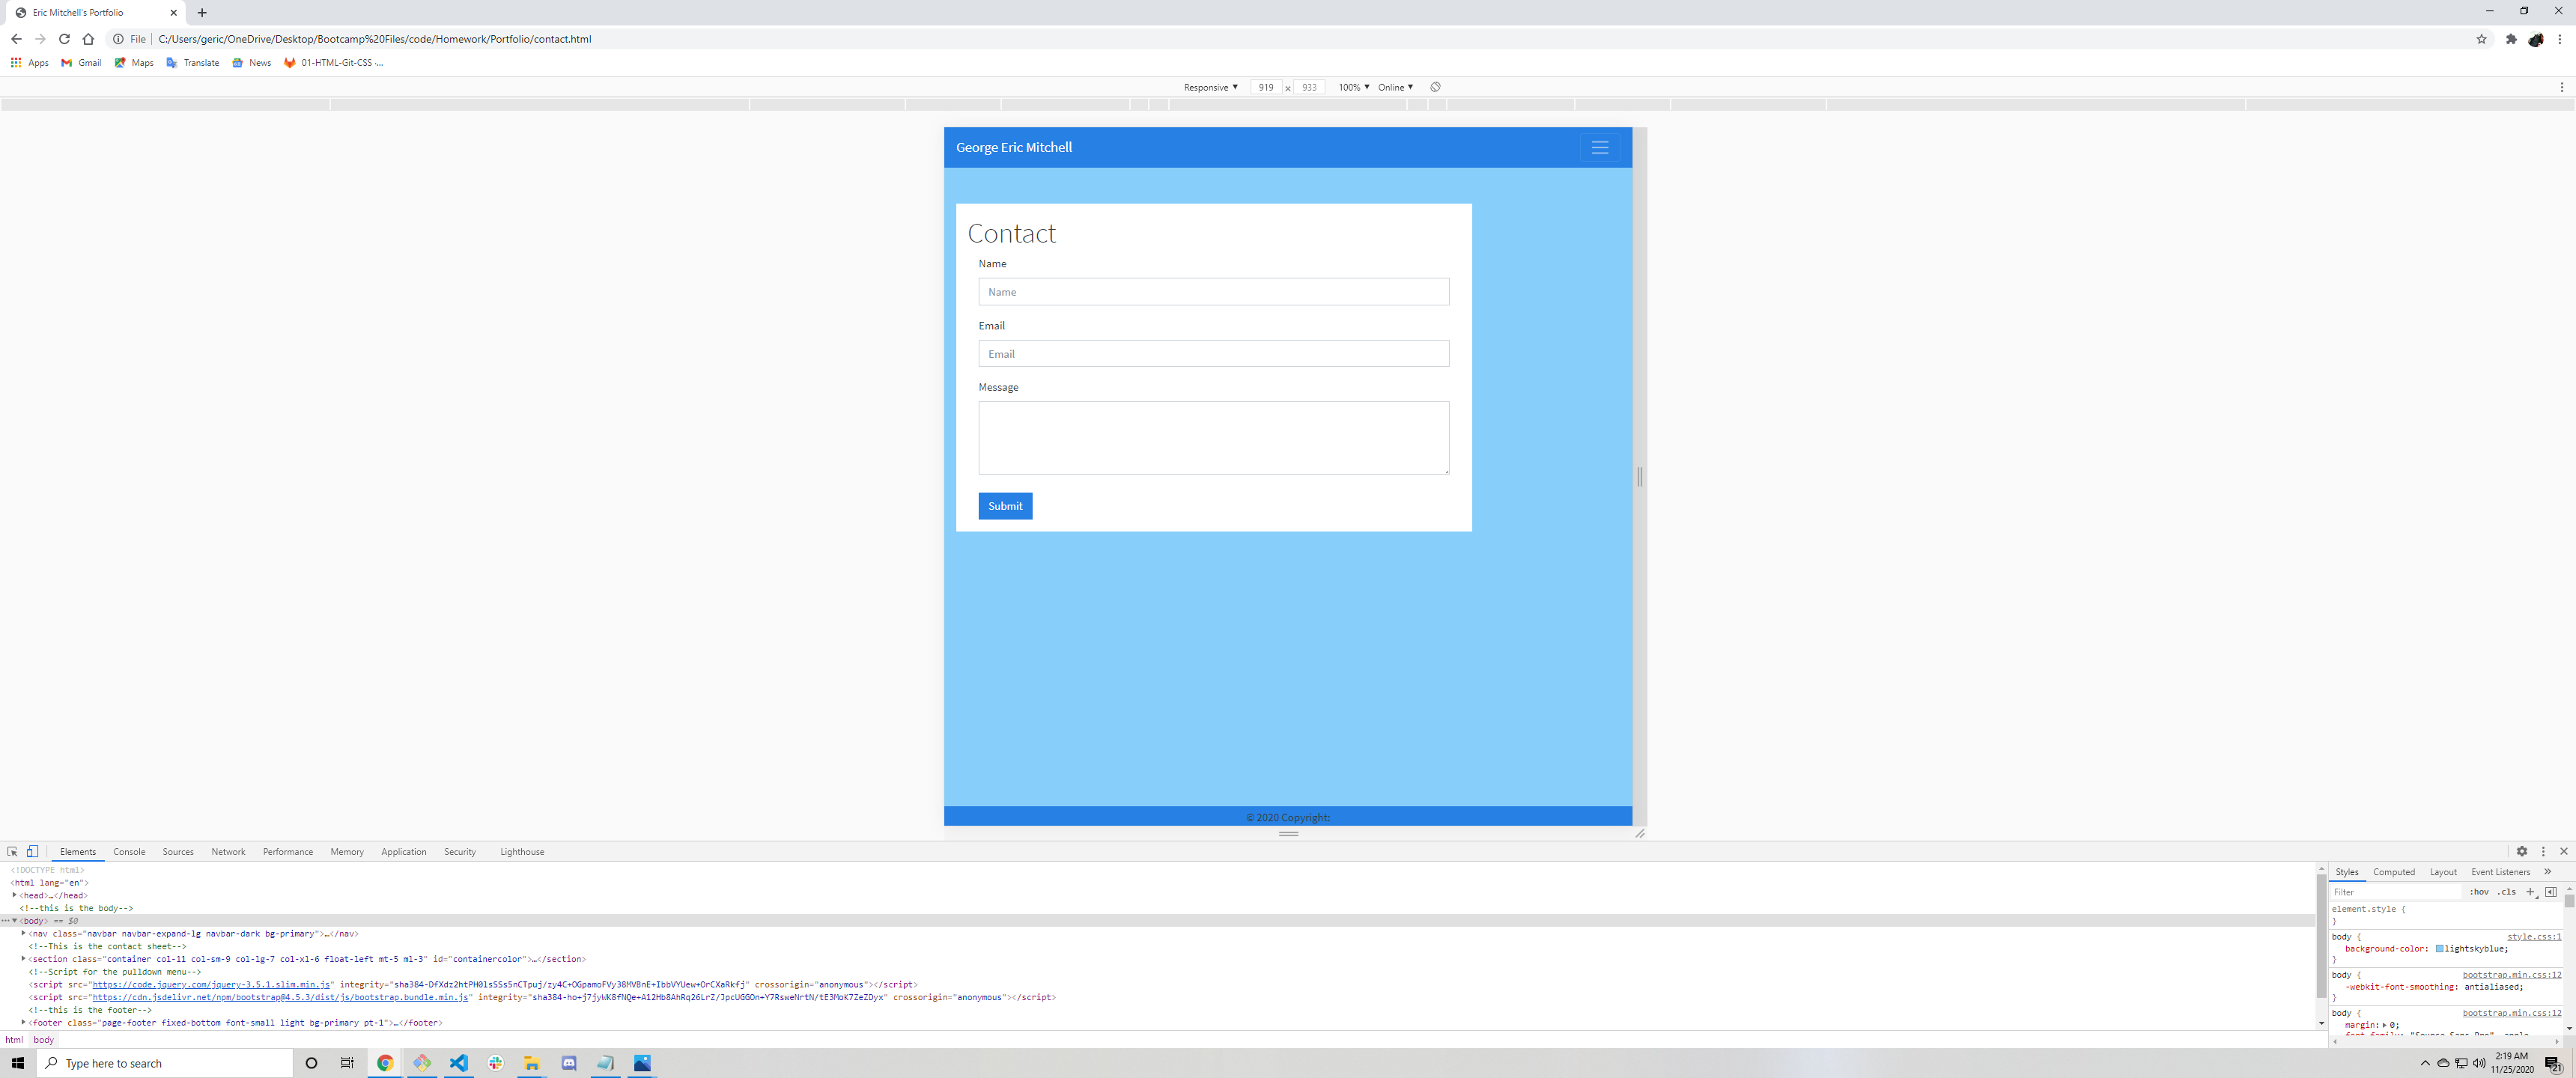Viewport: 2576px width, 1078px height.
Task: Collapse the body element node
Action: 14,920
